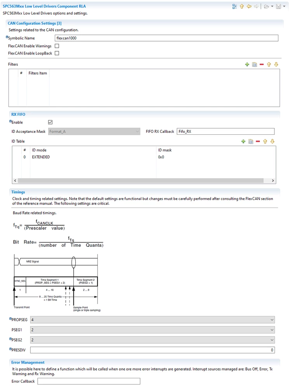Open the PSEG2 dropdown
The image size is (290, 388).
[153, 340]
